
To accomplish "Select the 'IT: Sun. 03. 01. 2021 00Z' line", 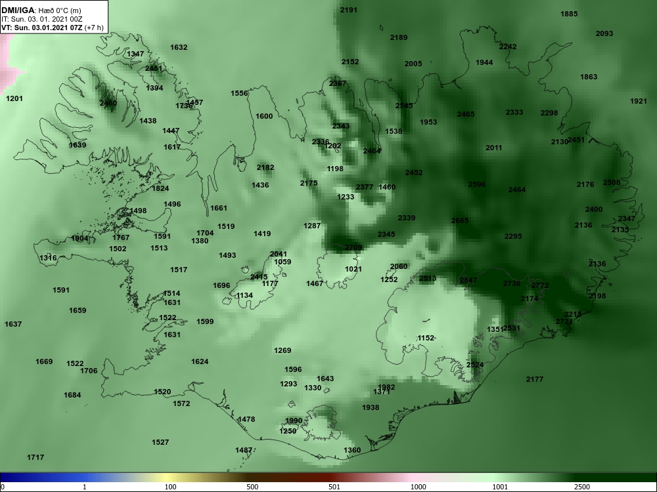I will pos(42,19).
